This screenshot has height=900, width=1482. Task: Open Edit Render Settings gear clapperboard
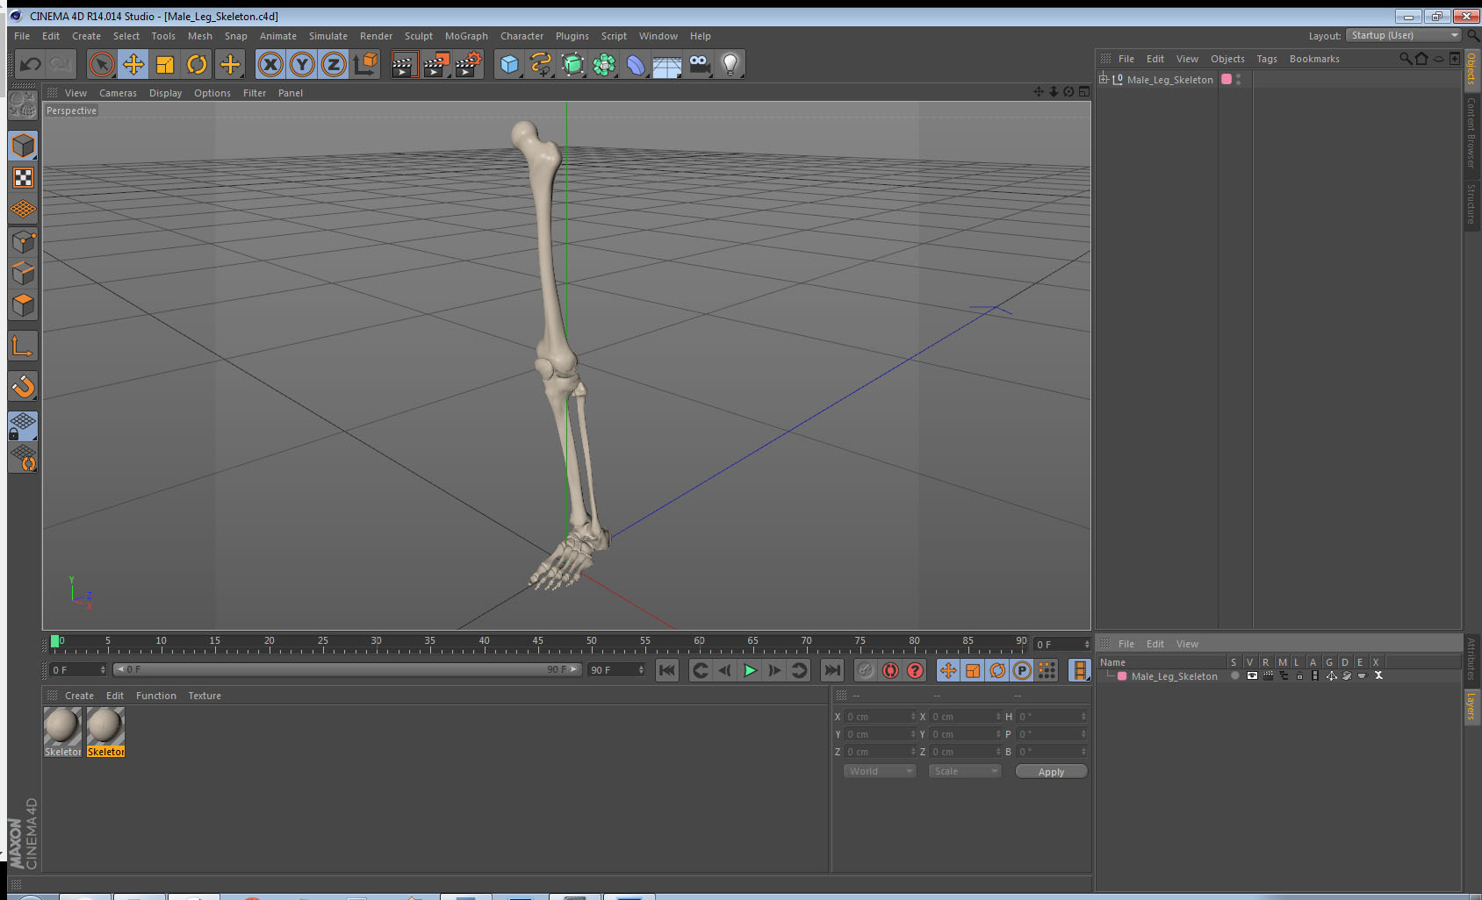[469, 64]
